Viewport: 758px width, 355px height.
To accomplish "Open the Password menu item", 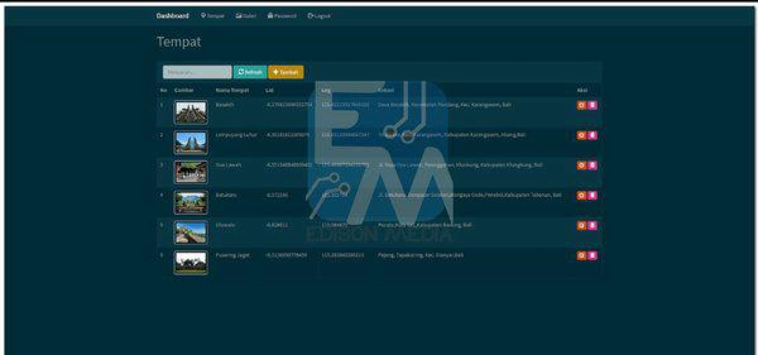I will pyautogui.click(x=282, y=16).
